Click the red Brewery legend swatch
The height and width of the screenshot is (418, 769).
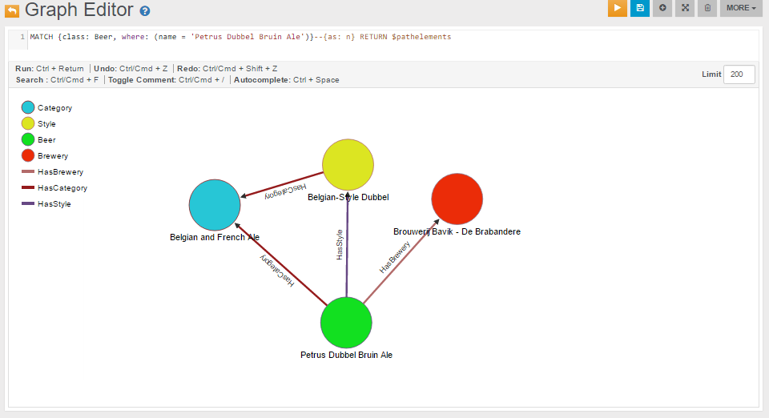(28, 156)
